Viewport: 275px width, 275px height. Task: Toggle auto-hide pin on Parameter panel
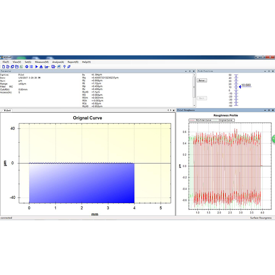pos(190,71)
